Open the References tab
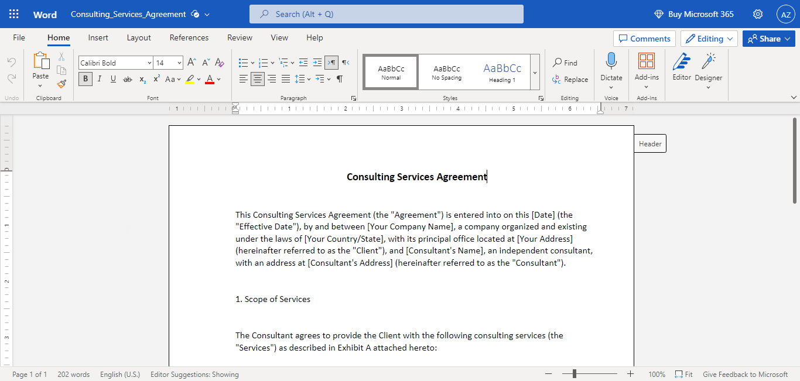 click(x=189, y=37)
